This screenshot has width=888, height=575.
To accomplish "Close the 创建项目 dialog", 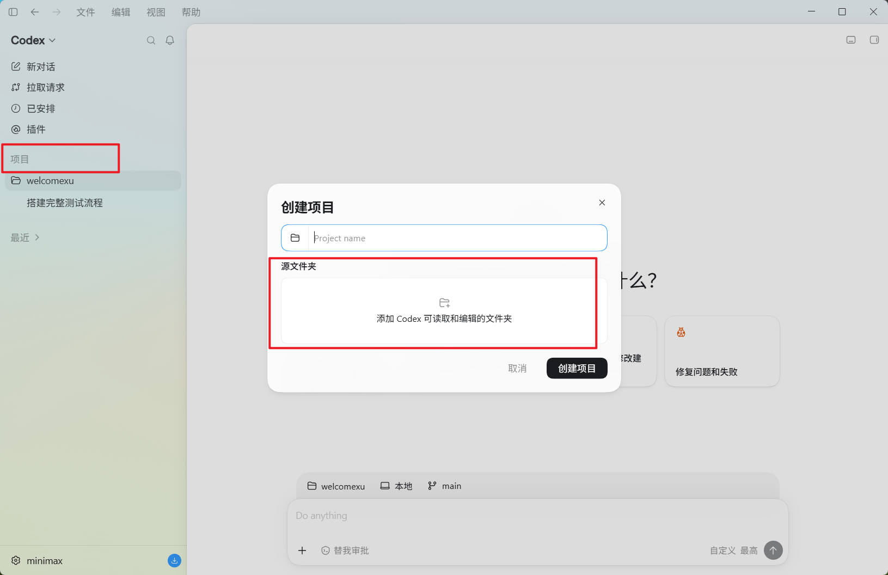I will point(602,203).
